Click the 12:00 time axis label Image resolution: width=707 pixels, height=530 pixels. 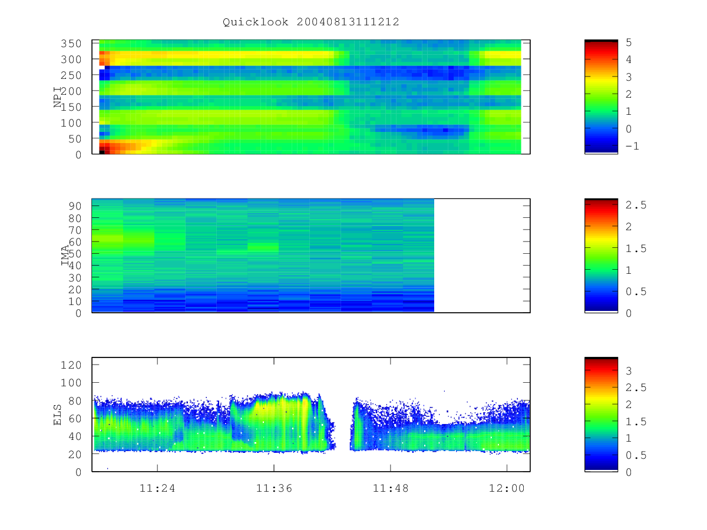point(507,488)
